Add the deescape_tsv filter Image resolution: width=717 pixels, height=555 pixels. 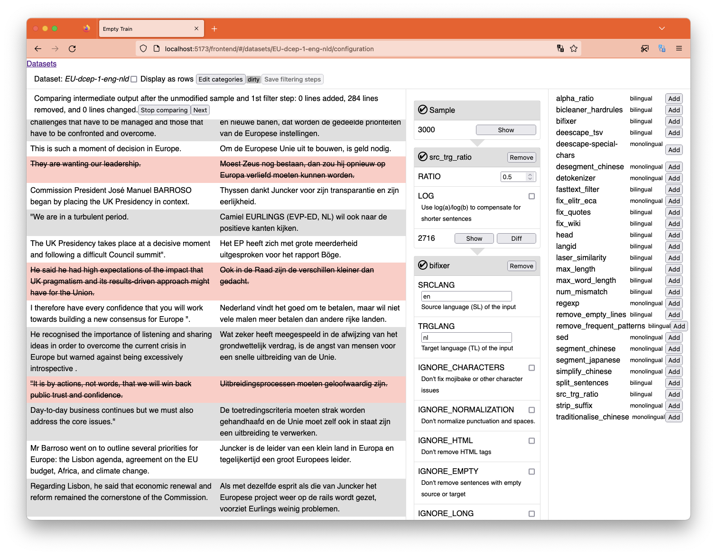[x=674, y=133]
